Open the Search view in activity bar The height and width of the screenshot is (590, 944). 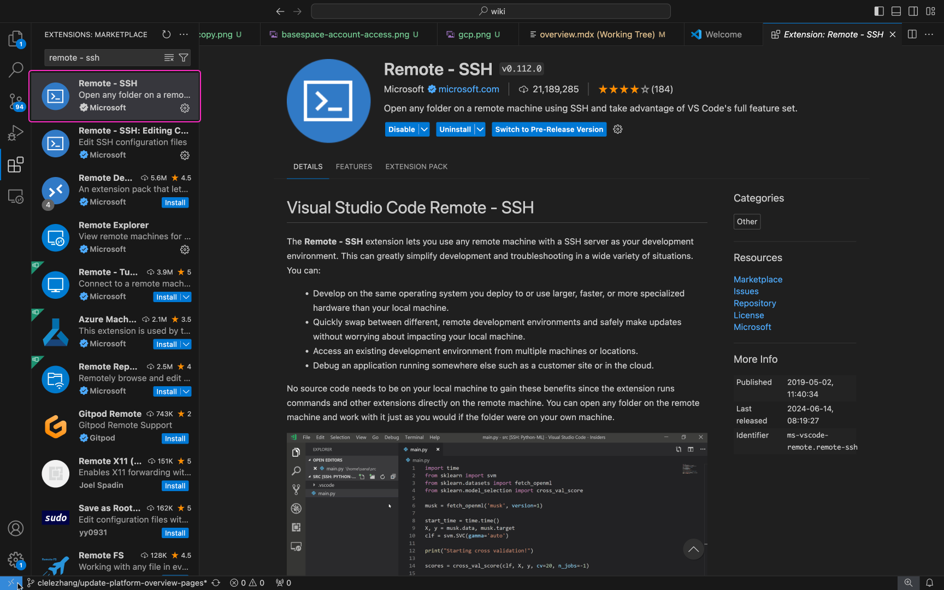click(15, 69)
